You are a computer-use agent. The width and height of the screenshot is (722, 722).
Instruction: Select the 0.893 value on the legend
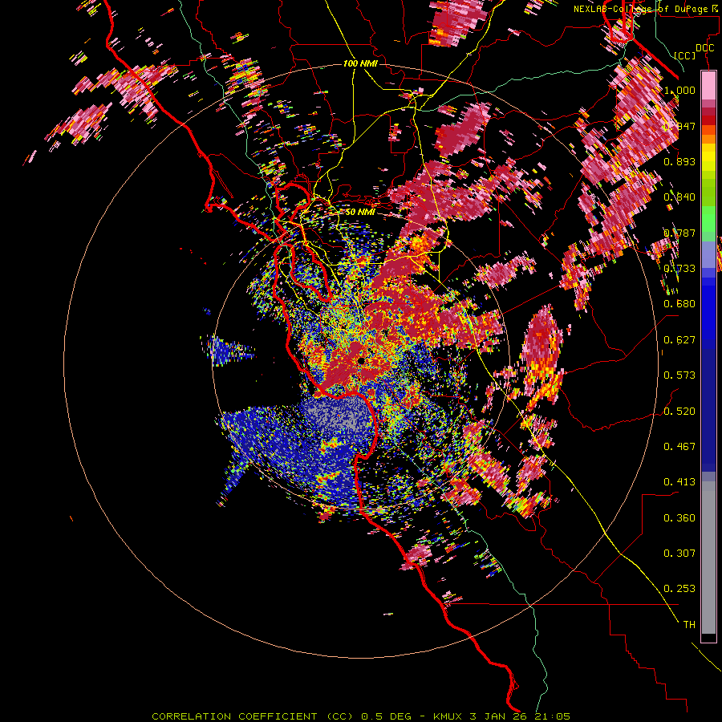click(679, 161)
